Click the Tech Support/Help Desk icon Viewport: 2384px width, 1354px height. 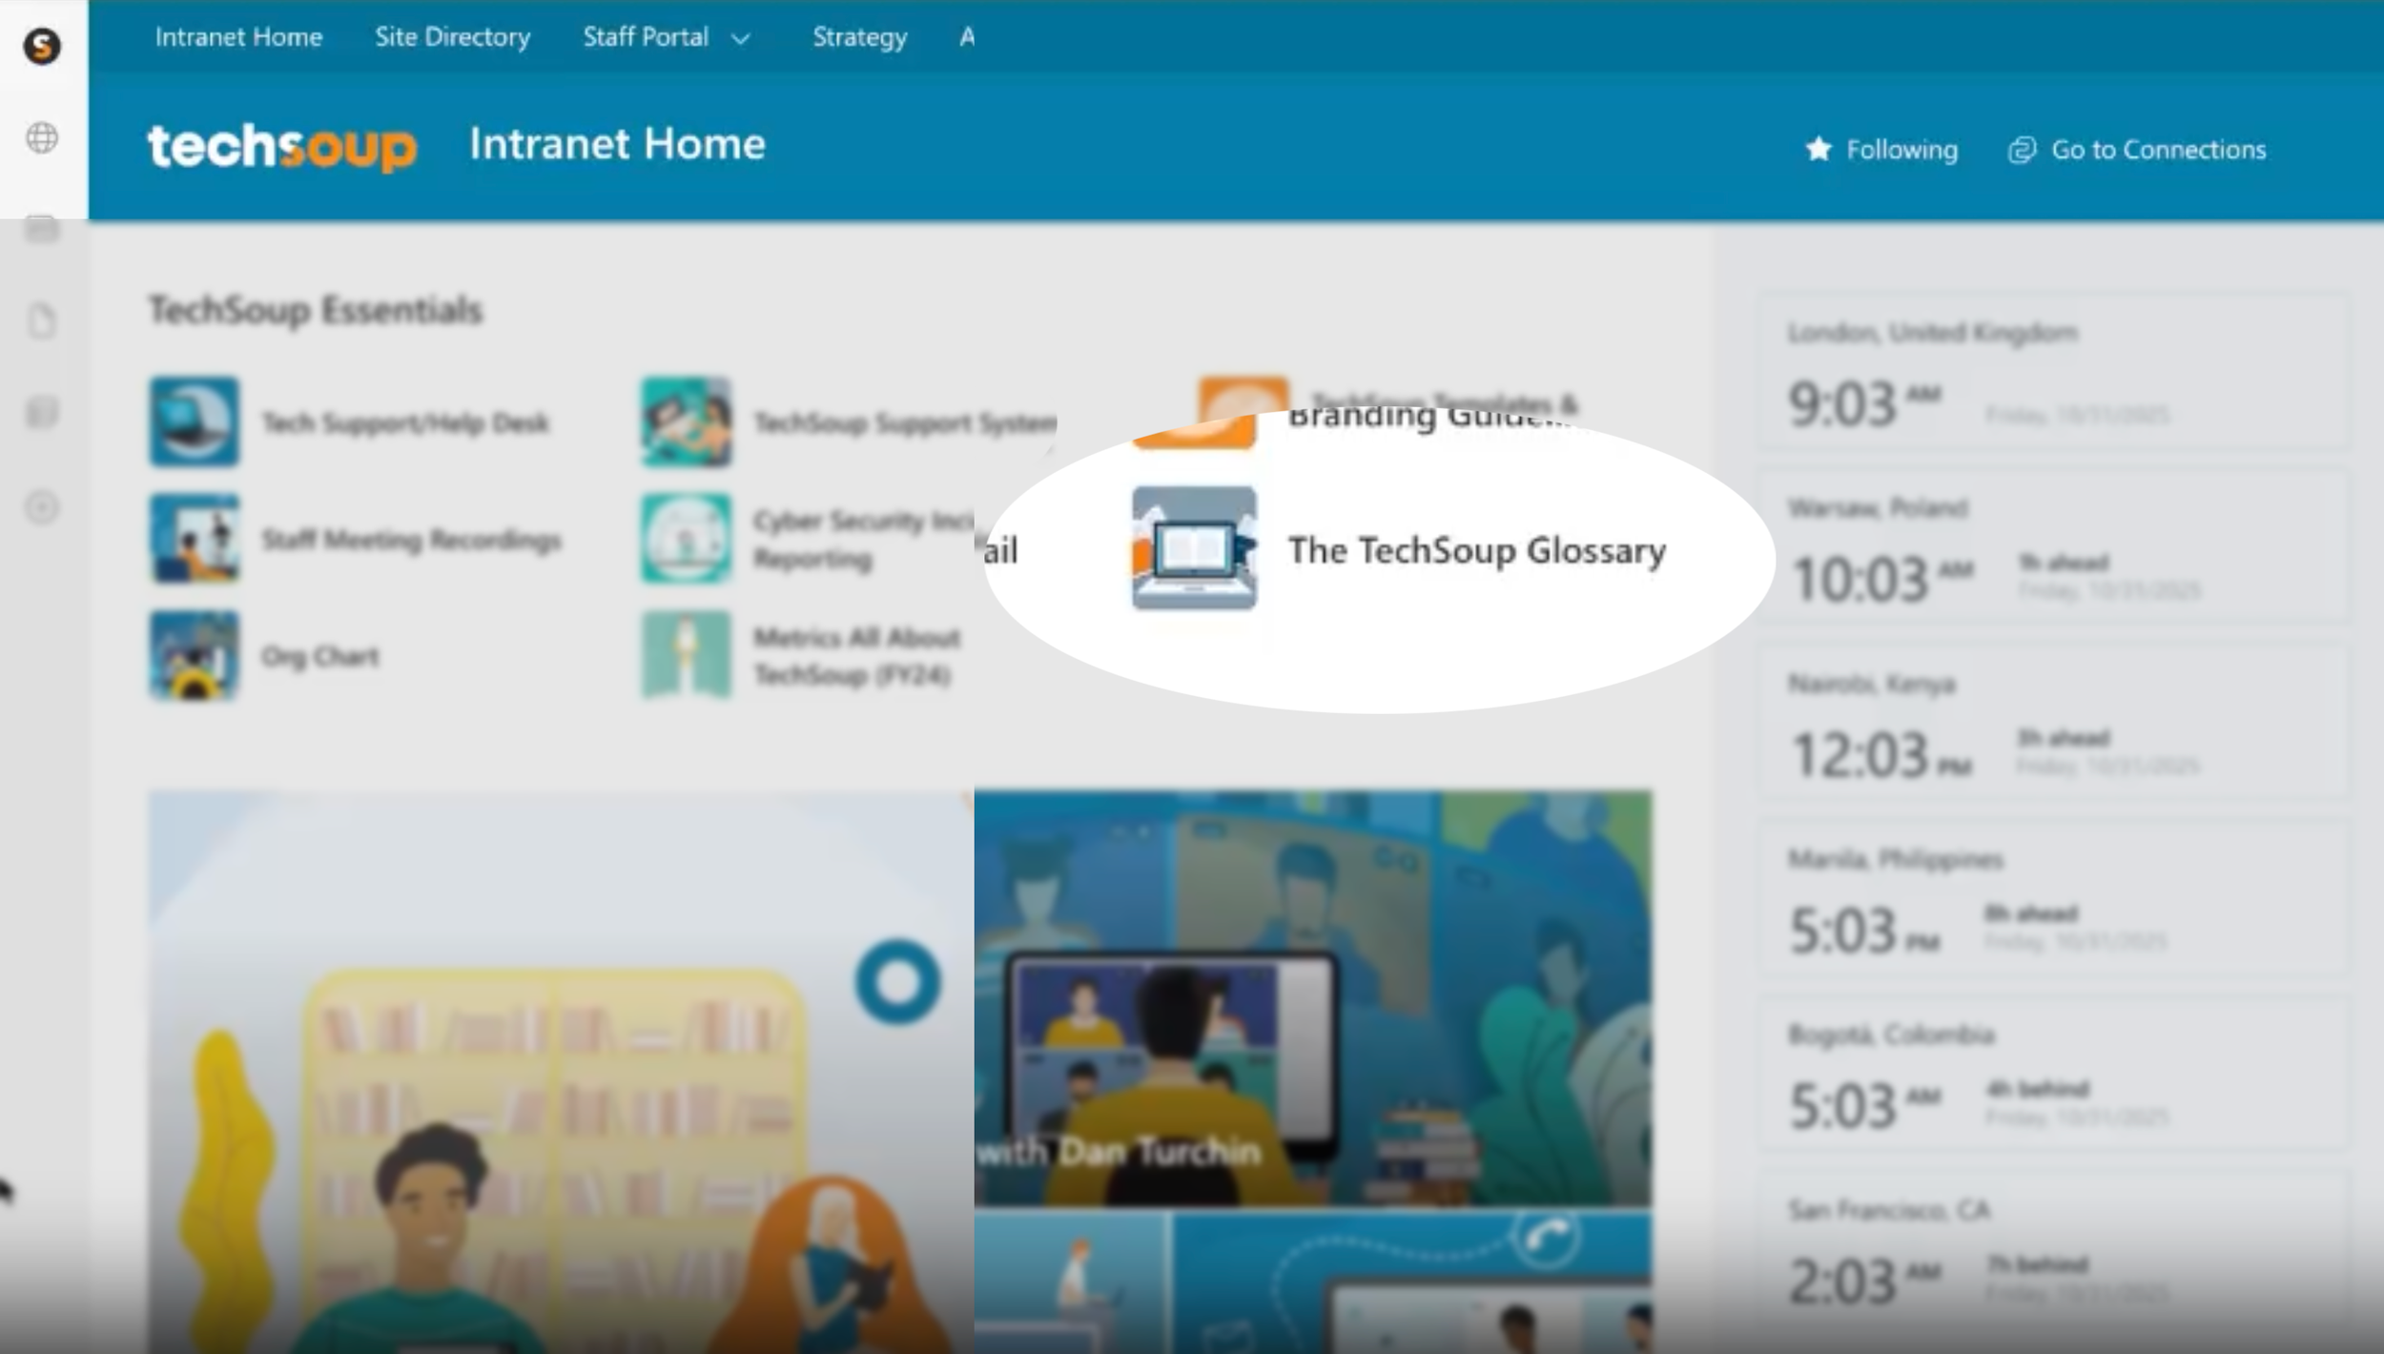[194, 421]
